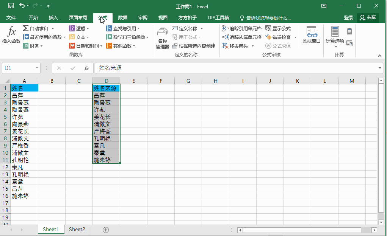Click the Ribbon Display Options icon
This screenshot has height=236, width=387.
point(324,6)
